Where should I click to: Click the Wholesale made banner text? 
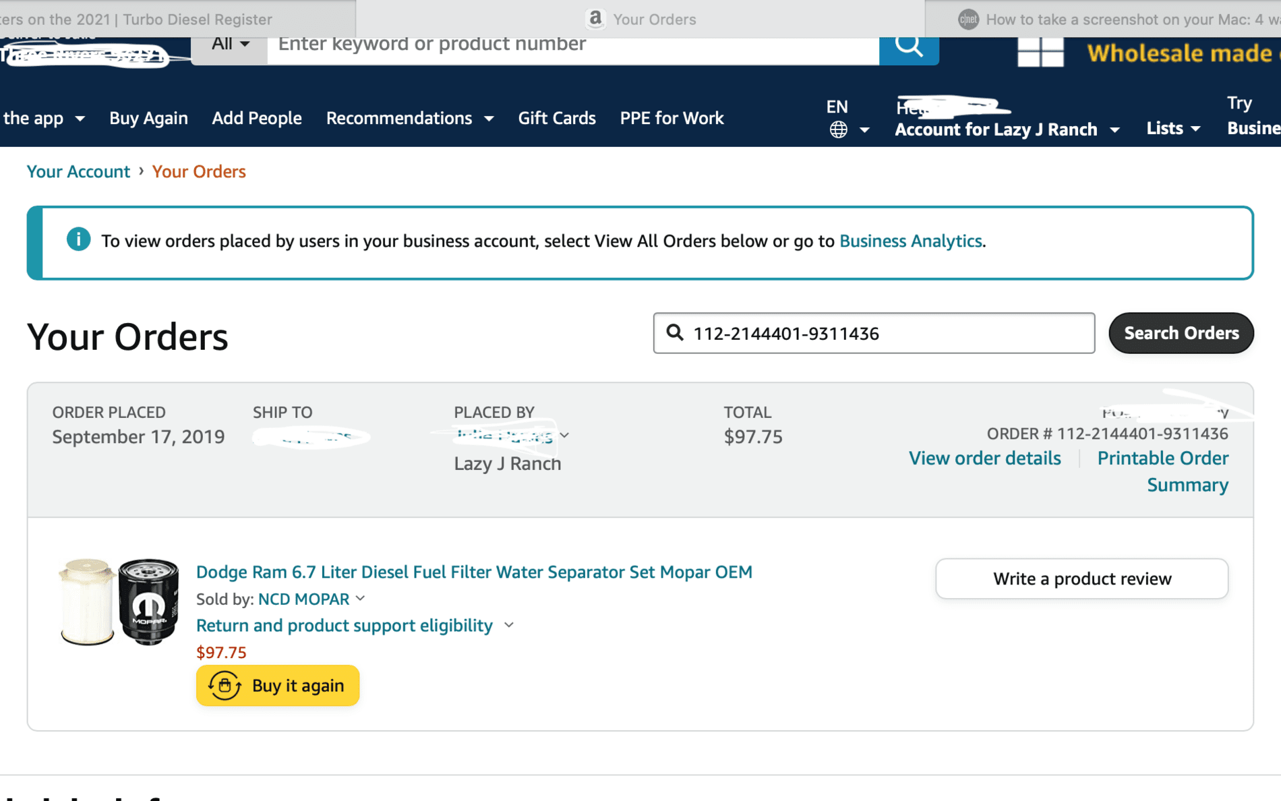coord(1183,53)
